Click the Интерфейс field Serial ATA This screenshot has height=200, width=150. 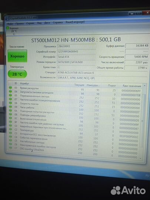coord(77,57)
